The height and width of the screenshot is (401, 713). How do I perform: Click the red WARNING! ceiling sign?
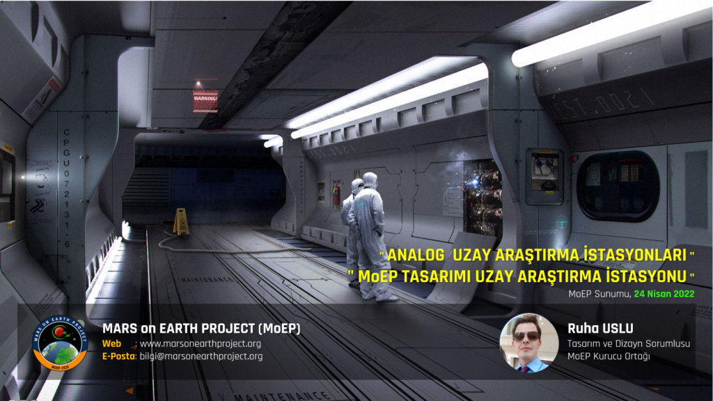[x=205, y=100]
